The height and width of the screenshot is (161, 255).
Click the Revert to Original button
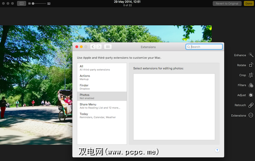[x=227, y=4]
